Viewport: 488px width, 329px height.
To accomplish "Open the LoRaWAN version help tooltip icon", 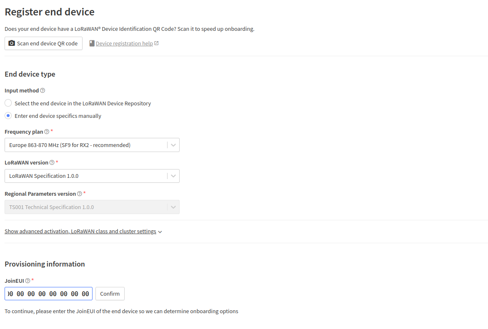I will 52,162.
